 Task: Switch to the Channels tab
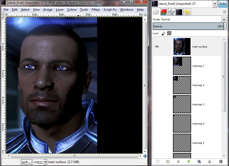[x=164, y=12]
